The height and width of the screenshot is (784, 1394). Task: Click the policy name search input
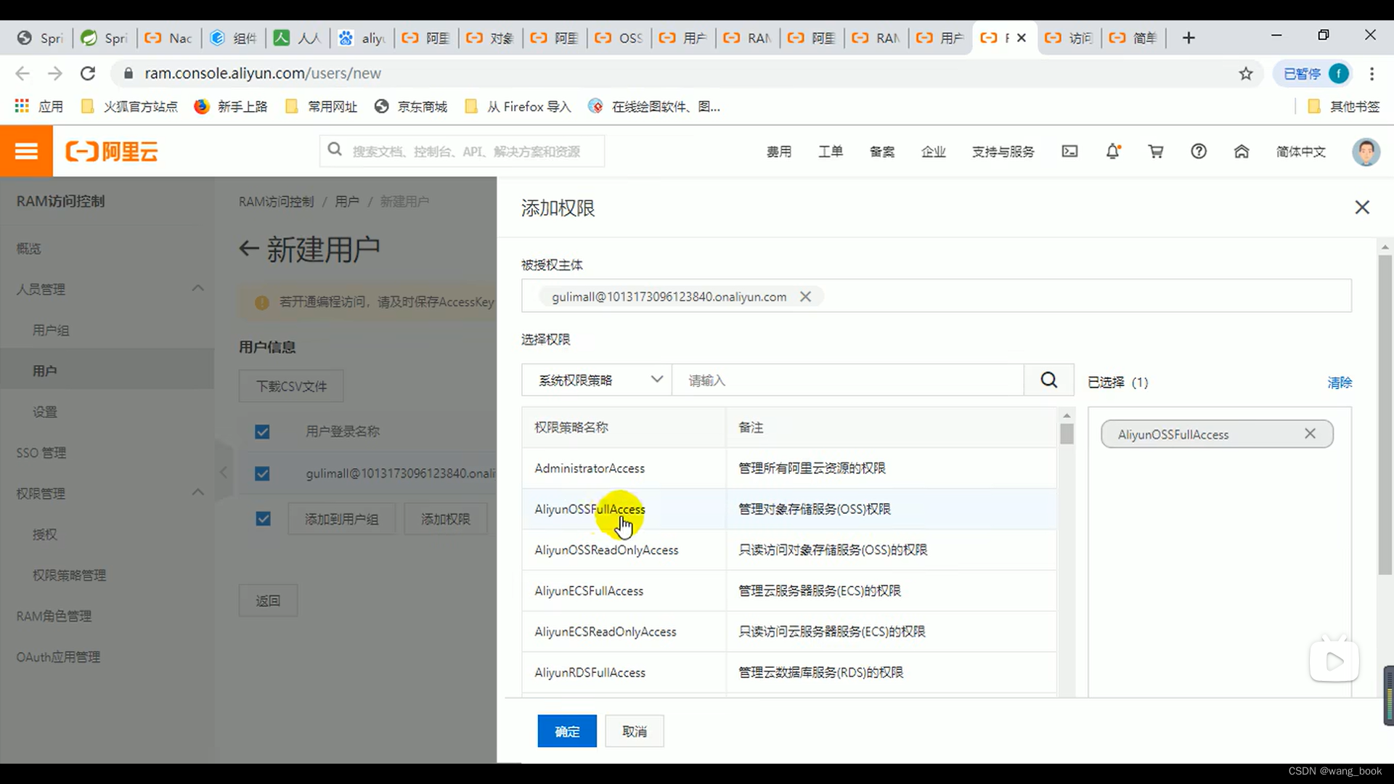tap(848, 380)
